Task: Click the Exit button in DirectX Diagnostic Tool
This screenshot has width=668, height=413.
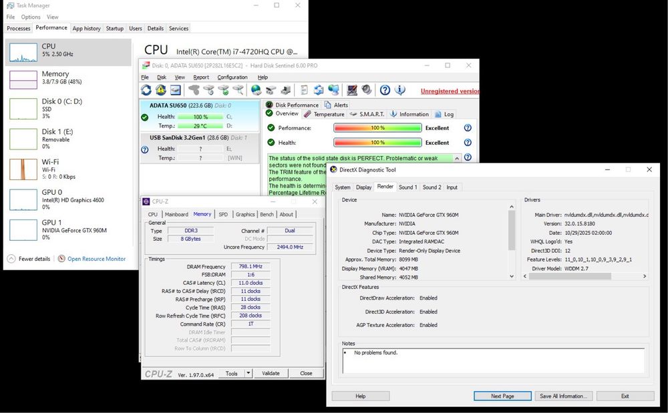Action: point(625,396)
